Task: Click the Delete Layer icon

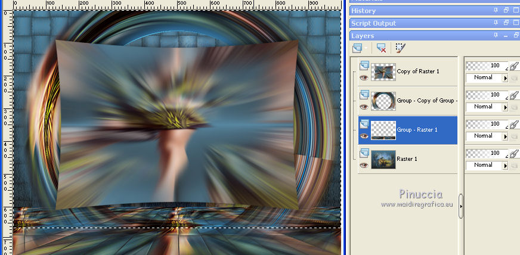Action: click(x=382, y=48)
